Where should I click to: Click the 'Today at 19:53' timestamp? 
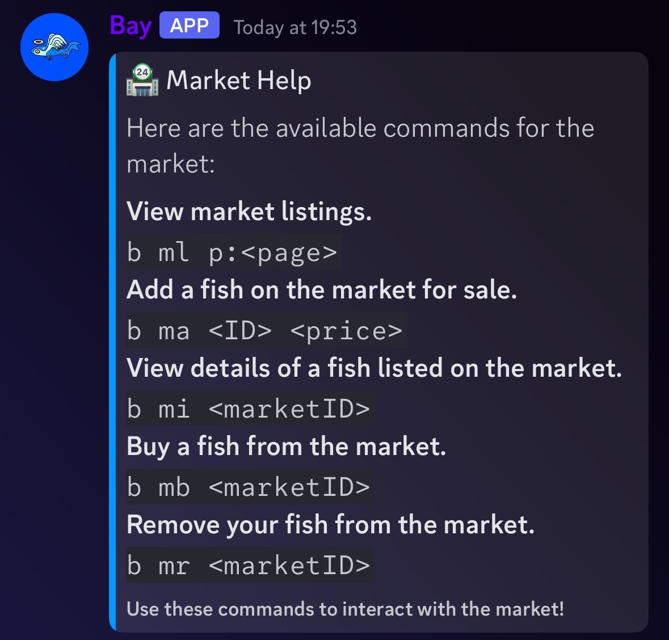coord(294,26)
